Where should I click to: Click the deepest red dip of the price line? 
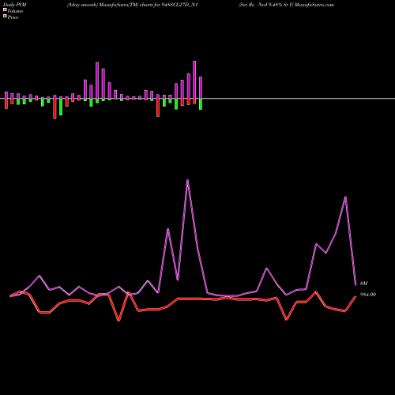pyautogui.click(x=118, y=321)
